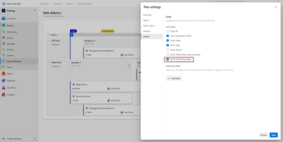Click the Iteration 17 heading
The width and height of the screenshot is (283, 142).
click(x=90, y=41)
